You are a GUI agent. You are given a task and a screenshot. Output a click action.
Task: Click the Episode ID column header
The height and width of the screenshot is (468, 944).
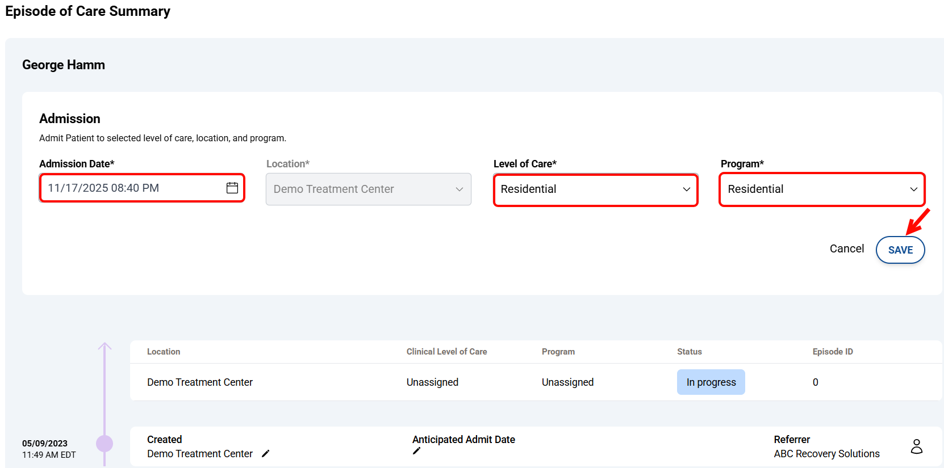click(x=832, y=352)
